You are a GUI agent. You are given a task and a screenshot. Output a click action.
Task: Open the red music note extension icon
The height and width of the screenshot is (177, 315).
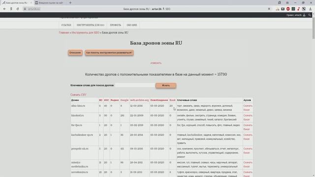pyautogui.click(x=299, y=9)
